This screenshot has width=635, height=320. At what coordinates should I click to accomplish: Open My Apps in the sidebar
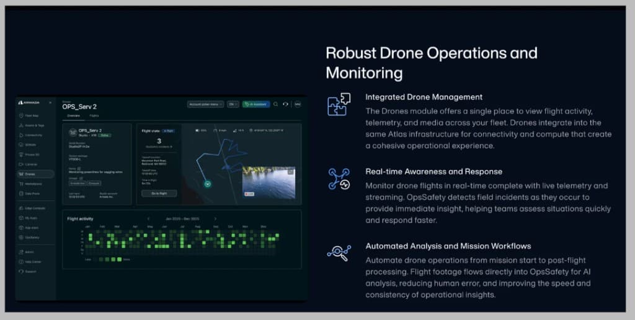(x=28, y=218)
